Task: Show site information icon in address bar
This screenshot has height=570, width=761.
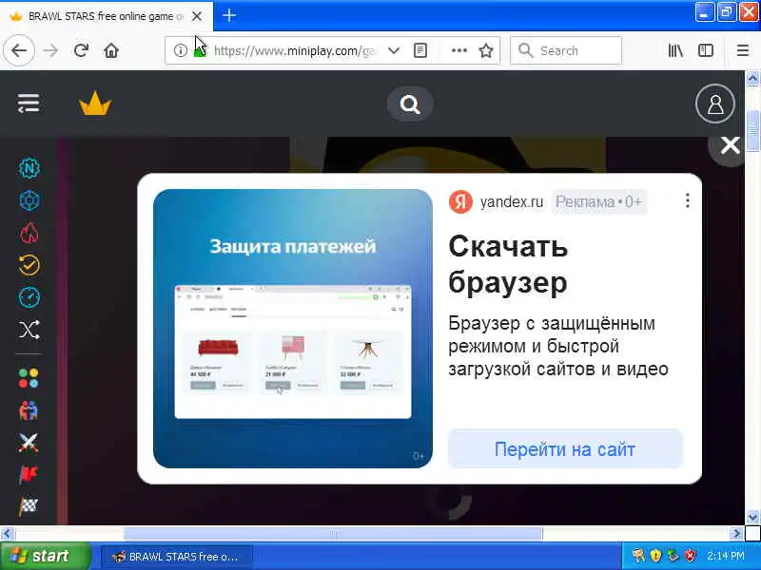Action: [180, 50]
